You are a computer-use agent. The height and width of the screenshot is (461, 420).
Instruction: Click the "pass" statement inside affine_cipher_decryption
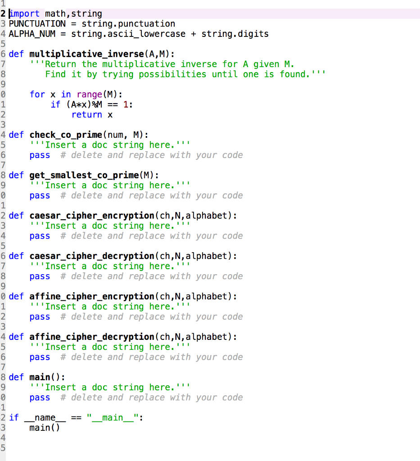[x=40, y=357]
